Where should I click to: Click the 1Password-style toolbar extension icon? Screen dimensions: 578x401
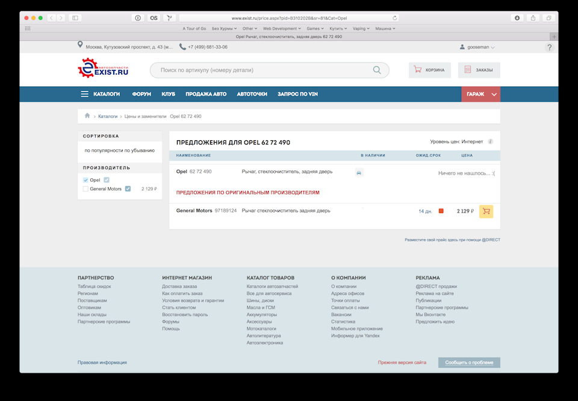(138, 17)
